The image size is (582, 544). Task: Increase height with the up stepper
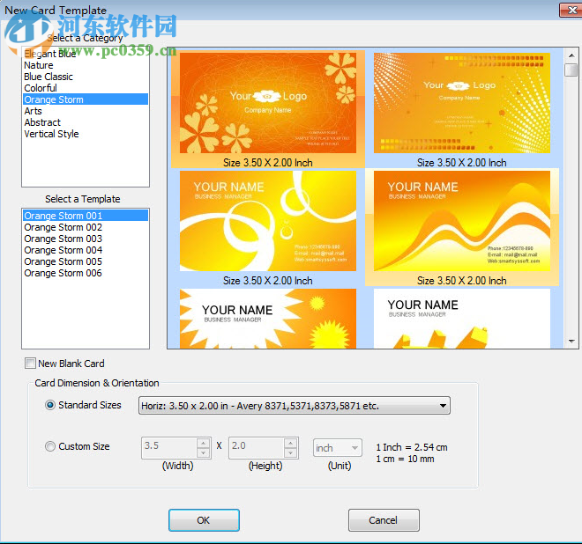pos(291,443)
